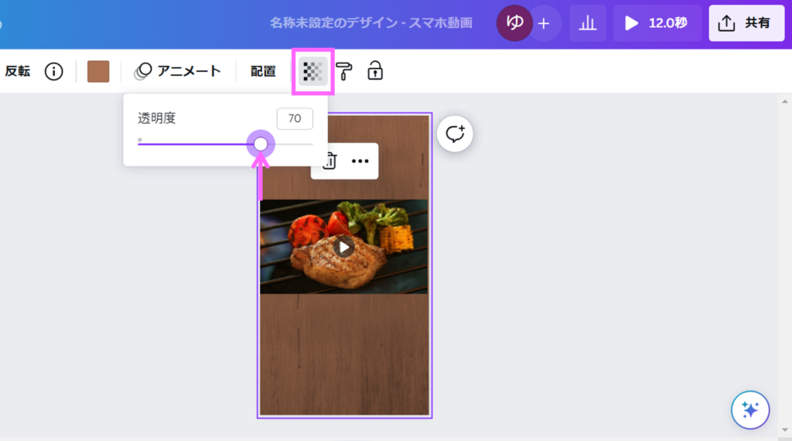Open the Canva magic assistant sparkle button
The height and width of the screenshot is (441, 792).
click(x=749, y=409)
